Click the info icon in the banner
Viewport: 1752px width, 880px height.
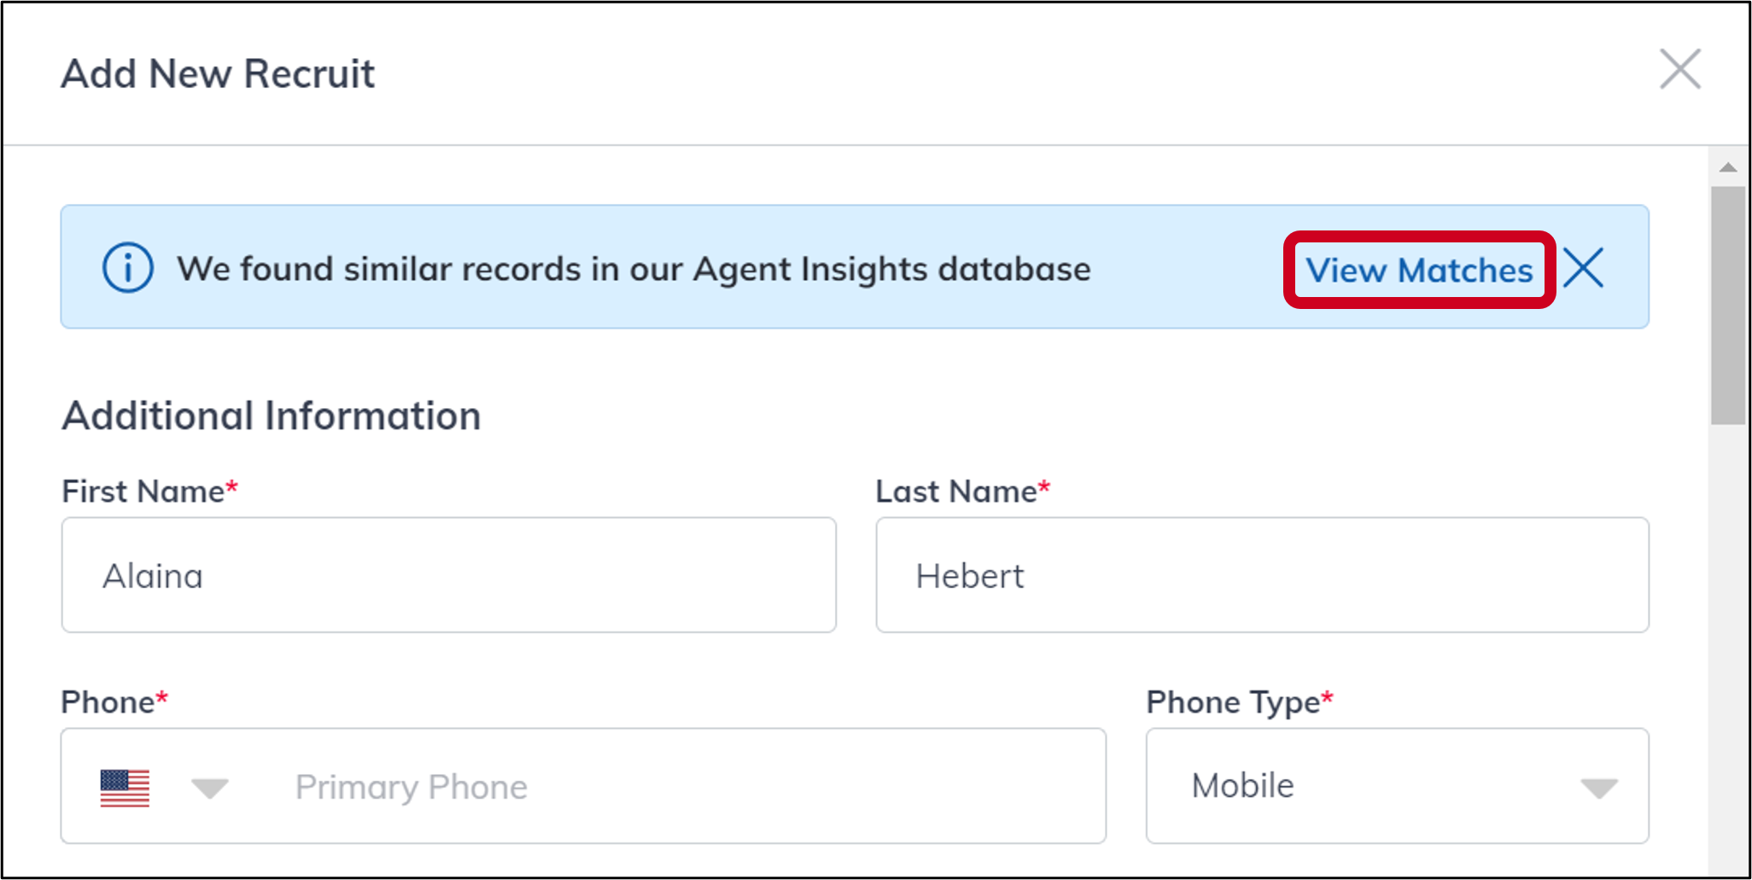click(128, 268)
